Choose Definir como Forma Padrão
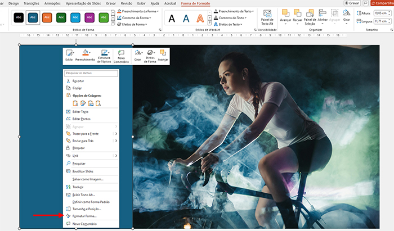Viewport: 394px width, 231px height. [91, 202]
